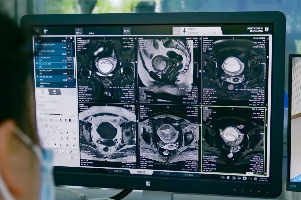Screen dimensions: 301x200
Task: Choose the line measurement tool
Action: pyautogui.click(x=55, y=138)
